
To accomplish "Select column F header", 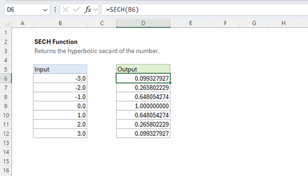I will [225, 23].
